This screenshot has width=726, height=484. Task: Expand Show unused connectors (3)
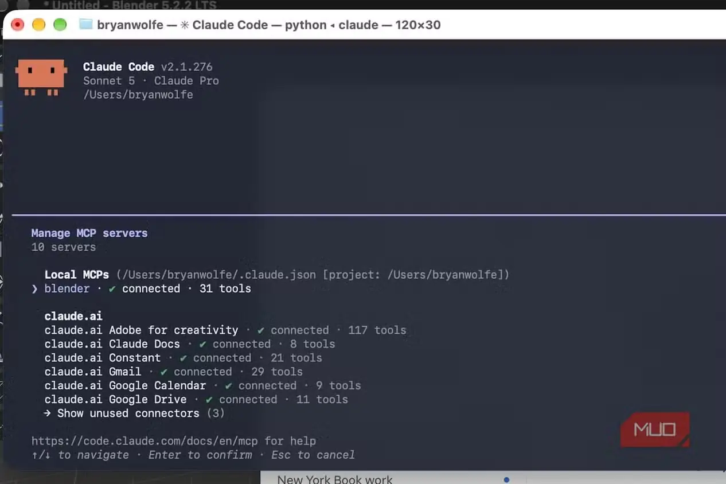point(134,413)
